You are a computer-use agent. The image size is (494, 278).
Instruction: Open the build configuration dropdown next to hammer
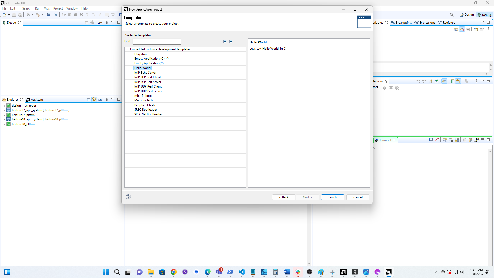pos(43,15)
